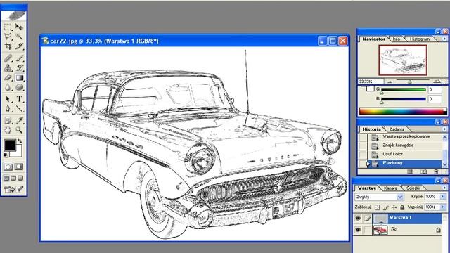
Task: Switch to Standard edit mode
Action: pos(8,167)
